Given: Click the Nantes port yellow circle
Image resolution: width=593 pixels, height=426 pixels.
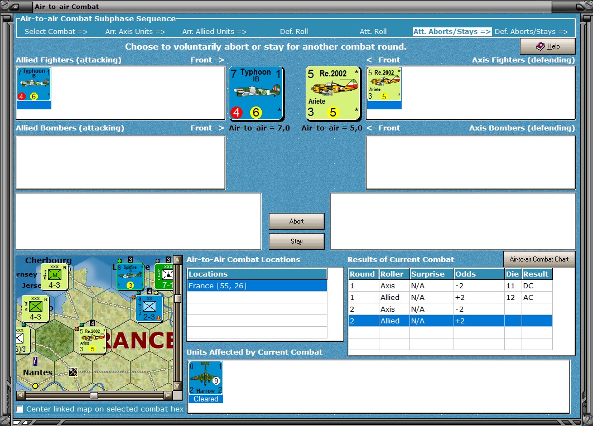Looking at the screenshot, I should [x=35, y=386].
